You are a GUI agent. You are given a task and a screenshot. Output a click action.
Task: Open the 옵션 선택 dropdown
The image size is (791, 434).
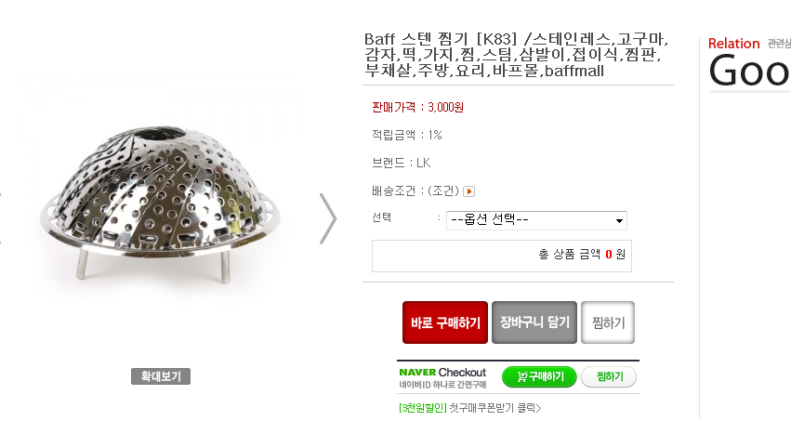point(536,220)
